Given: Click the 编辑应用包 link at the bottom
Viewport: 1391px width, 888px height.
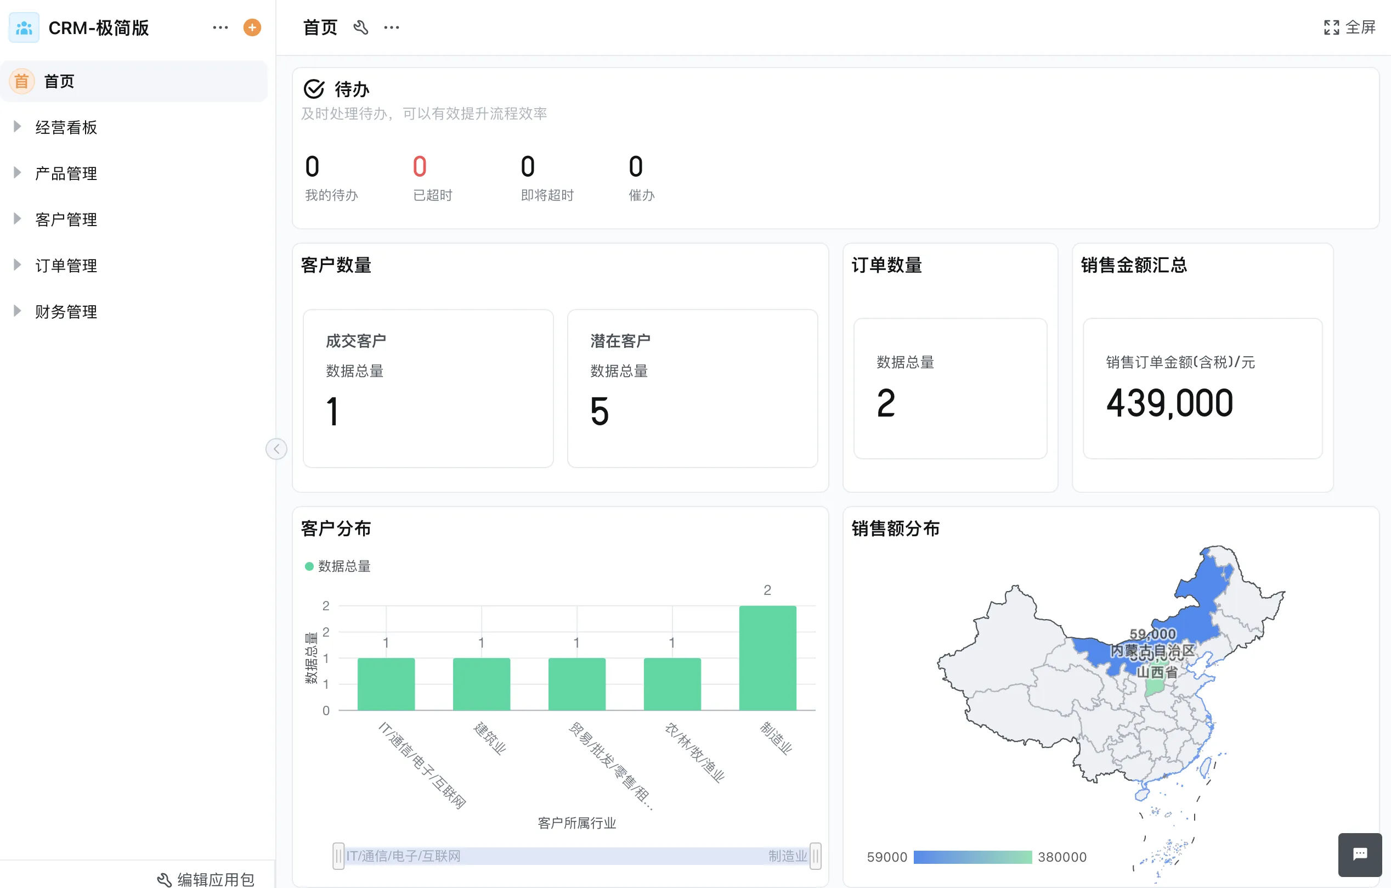Looking at the screenshot, I should pyautogui.click(x=214, y=879).
